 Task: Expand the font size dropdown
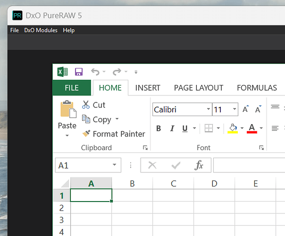pyautogui.click(x=235, y=109)
